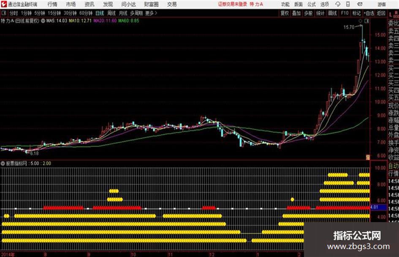Click the 游客 user label
This screenshot has width=399, height=257.
click(381, 4)
